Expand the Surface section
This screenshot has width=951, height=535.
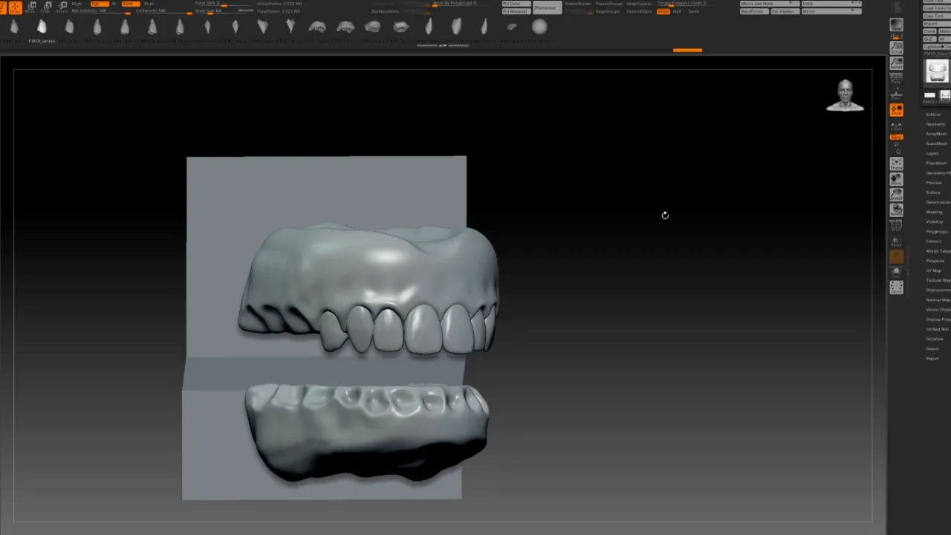click(x=933, y=192)
